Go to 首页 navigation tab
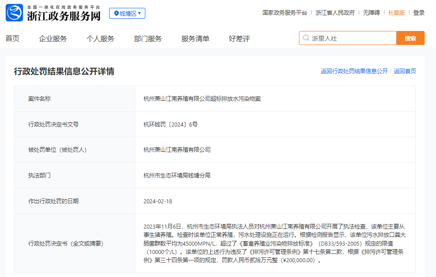Image resolution: width=436 pixels, height=277 pixels. [13, 39]
